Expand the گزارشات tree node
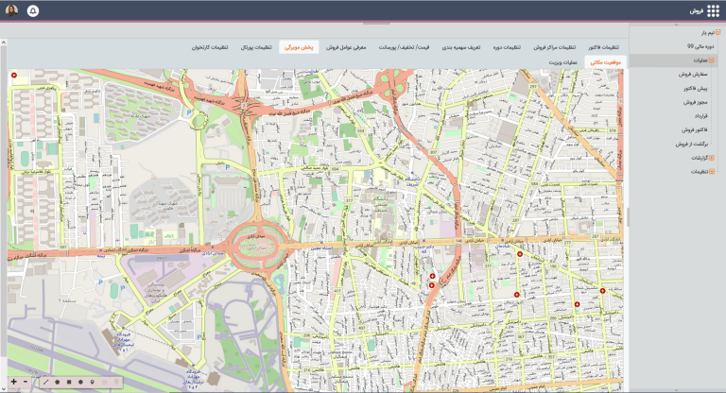 (712, 158)
